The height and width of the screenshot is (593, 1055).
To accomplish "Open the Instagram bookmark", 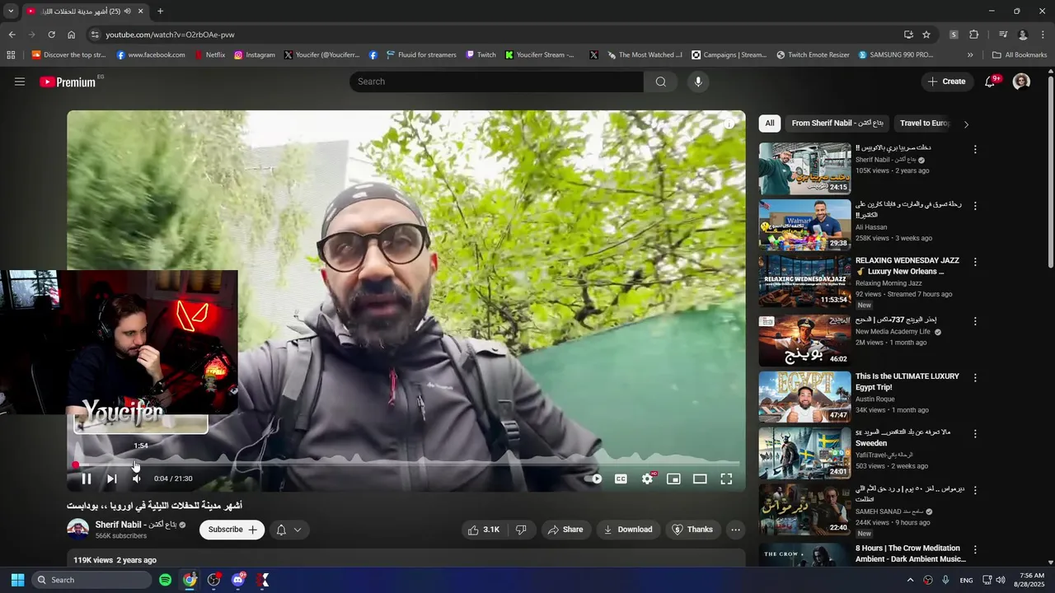I will [255, 55].
